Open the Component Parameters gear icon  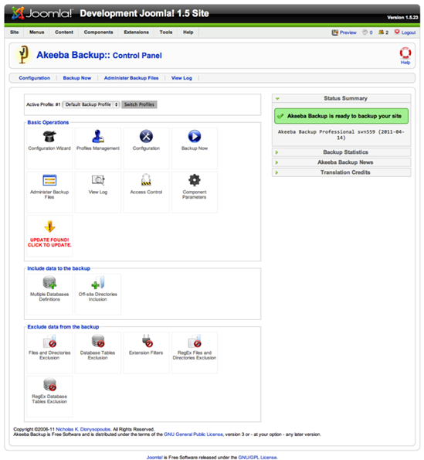(195, 180)
